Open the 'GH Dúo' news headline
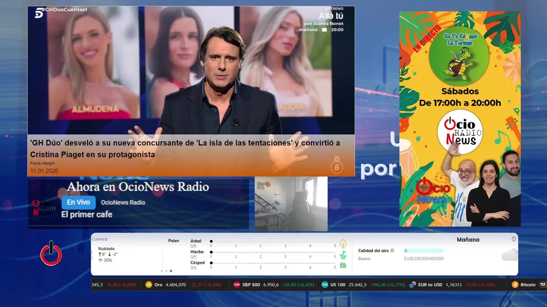Image resolution: width=547 pixels, height=307 pixels. [185, 149]
